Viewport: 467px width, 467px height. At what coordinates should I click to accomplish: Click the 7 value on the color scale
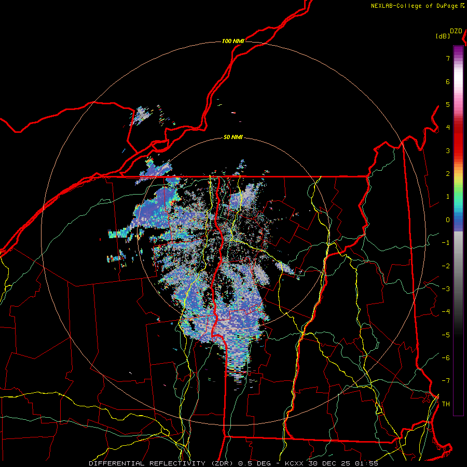pos(448,58)
